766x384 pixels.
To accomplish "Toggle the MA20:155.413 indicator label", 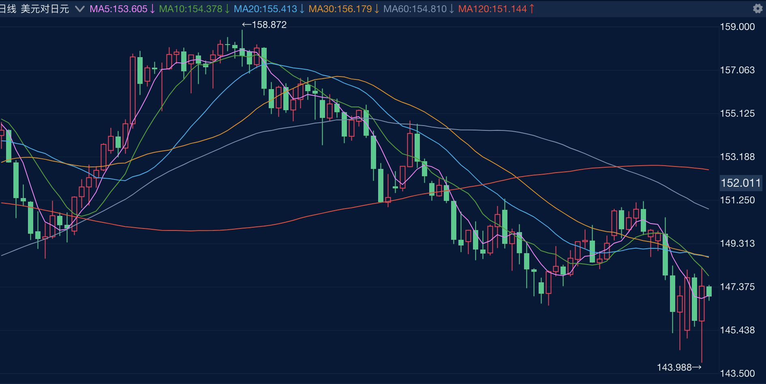I will pos(265,9).
